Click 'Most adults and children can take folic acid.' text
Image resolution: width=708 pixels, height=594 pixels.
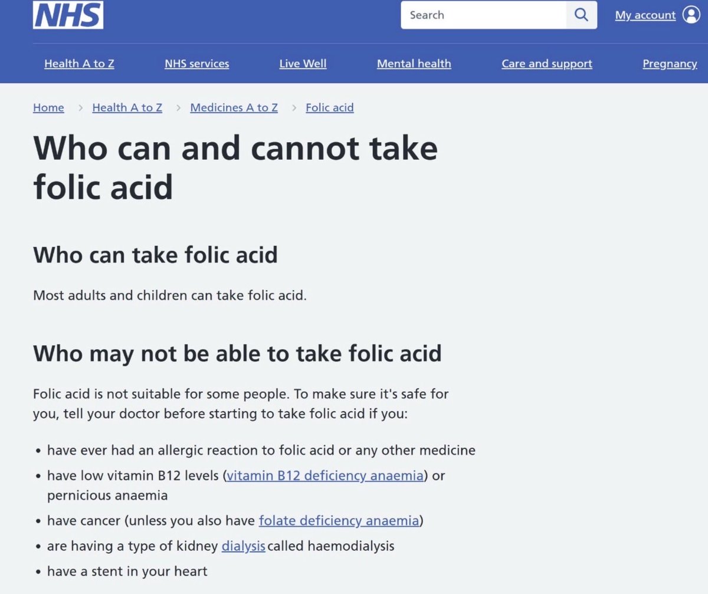coord(170,295)
